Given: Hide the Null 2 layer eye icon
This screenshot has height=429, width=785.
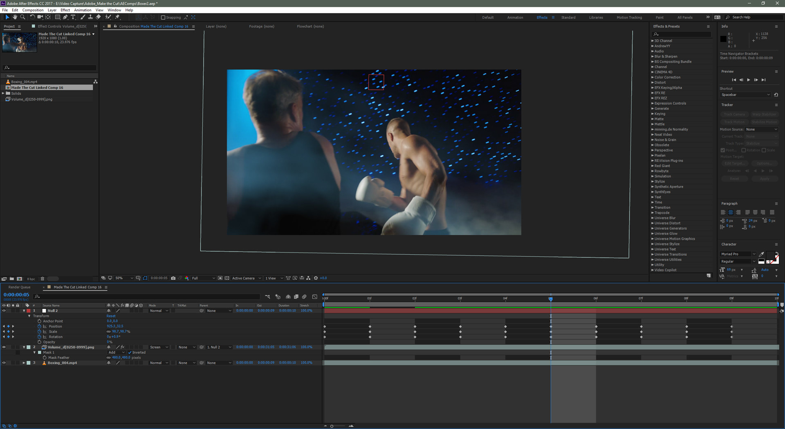Looking at the screenshot, I should point(4,311).
